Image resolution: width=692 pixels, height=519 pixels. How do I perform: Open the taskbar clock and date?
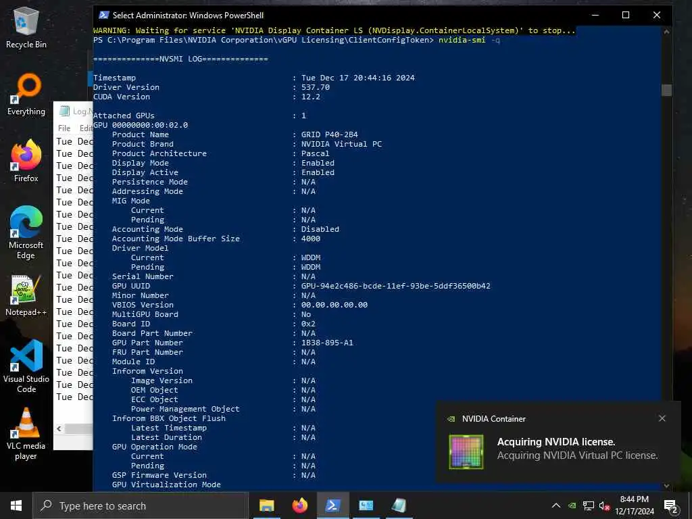634,505
